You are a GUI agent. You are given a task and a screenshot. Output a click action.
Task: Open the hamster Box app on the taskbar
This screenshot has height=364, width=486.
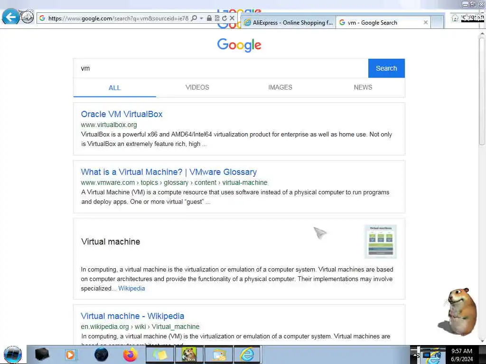(x=189, y=355)
